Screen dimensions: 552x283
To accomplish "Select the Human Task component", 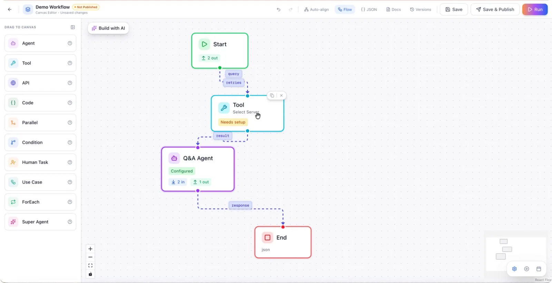I will click(40, 162).
